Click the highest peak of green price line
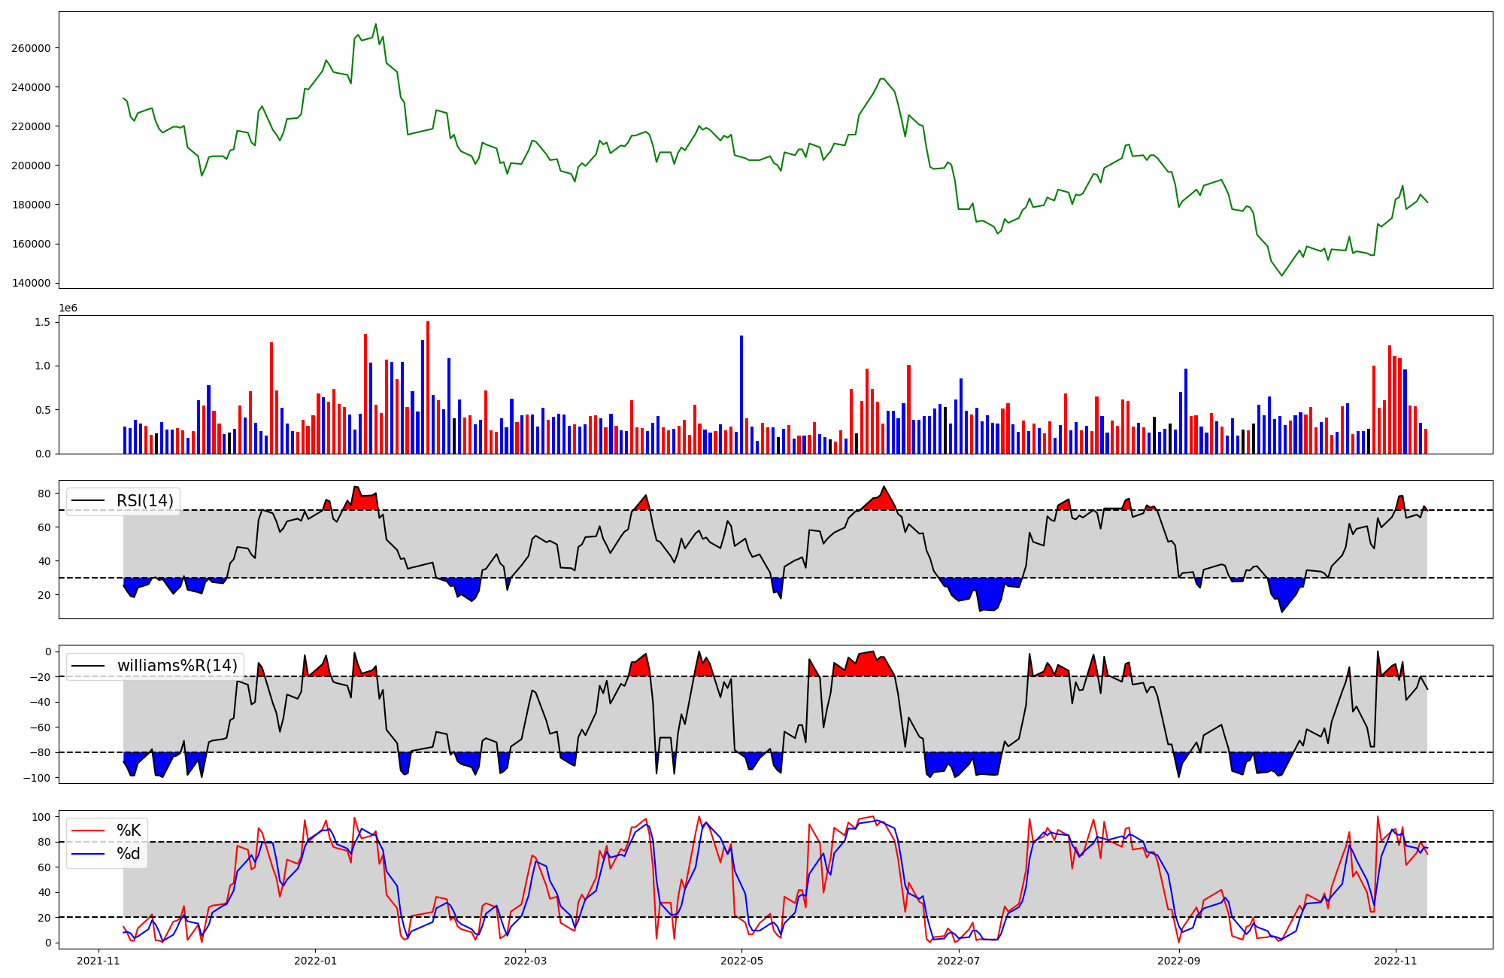Viewport: 1504px width, 978px height. point(376,24)
